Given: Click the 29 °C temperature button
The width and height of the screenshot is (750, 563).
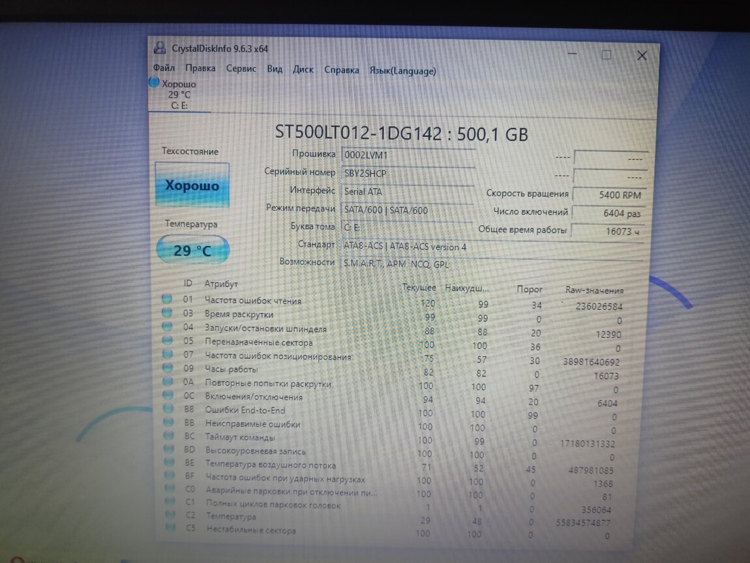Looking at the screenshot, I should (x=193, y=251).
